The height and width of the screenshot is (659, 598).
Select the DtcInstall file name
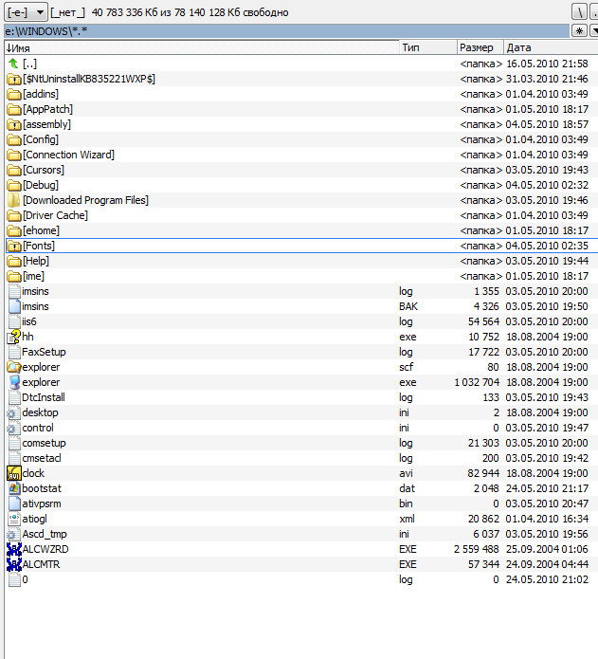44,397
